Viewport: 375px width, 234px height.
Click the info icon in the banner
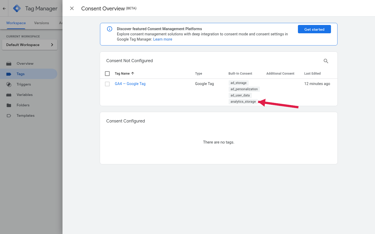(x=110, y=29)
